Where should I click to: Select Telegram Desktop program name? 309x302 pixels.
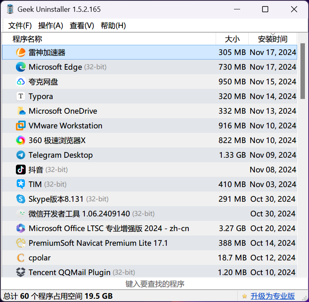[x=61, y=155]
